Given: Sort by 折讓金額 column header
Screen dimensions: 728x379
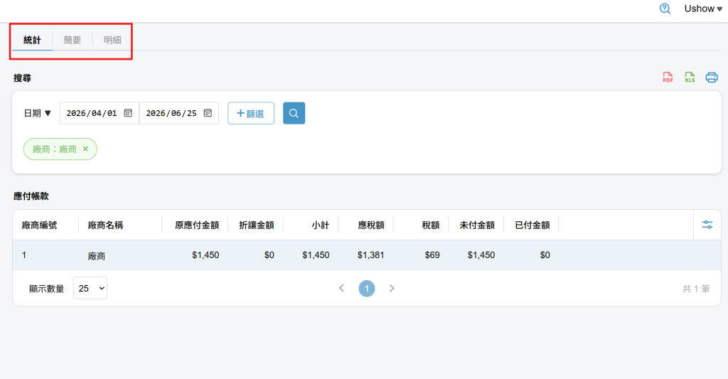Looking at the screenshot, I should coord(256,225).
